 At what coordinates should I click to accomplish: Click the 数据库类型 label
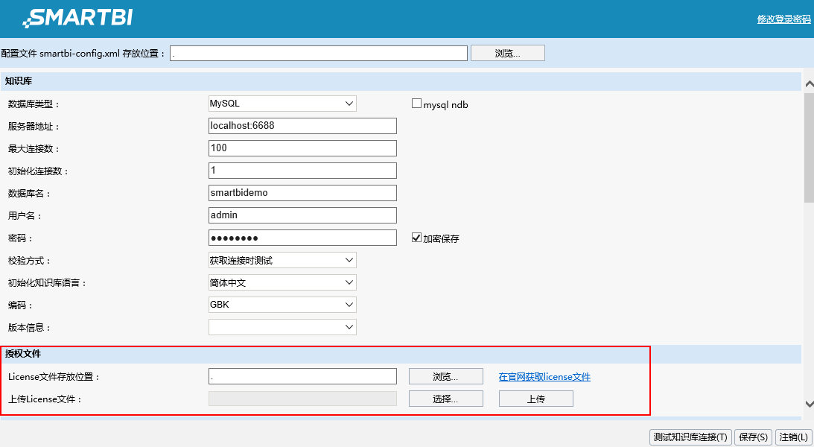point(34,104)
